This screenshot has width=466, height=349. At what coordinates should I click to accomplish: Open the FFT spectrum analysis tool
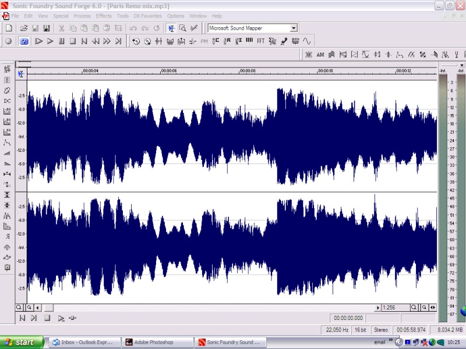tap(260, 41)
